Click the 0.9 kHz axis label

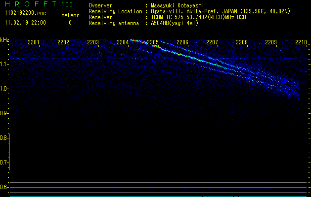pos(4,113)
